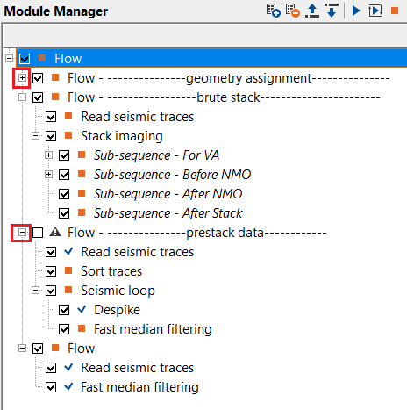This screenshot has height=410, width=407.
Task: Uncheck the Sort traces checkbox
Action: 51,271
